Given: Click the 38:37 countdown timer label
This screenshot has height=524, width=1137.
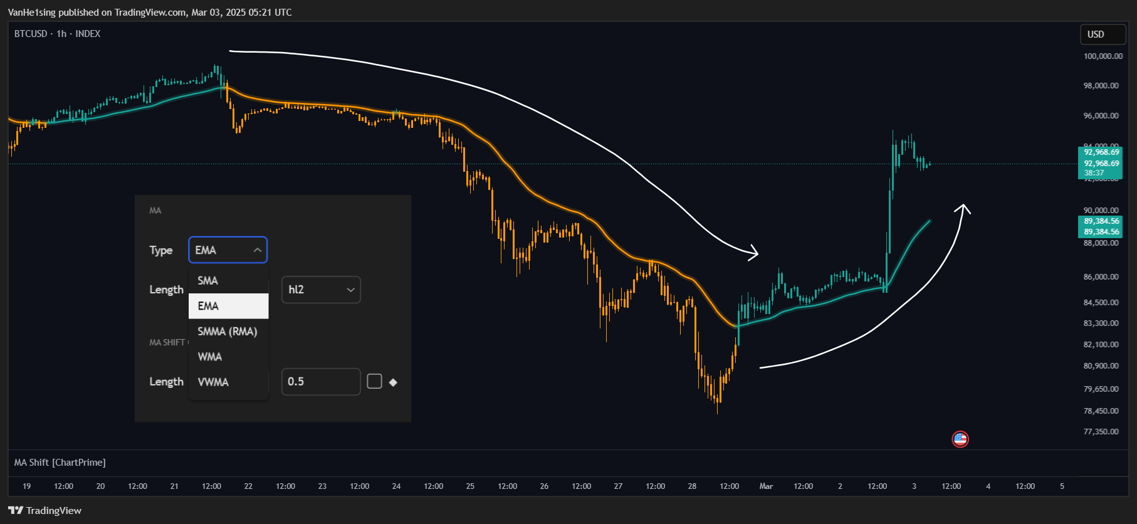Looking at the screenshot, I should [1094, 173].
